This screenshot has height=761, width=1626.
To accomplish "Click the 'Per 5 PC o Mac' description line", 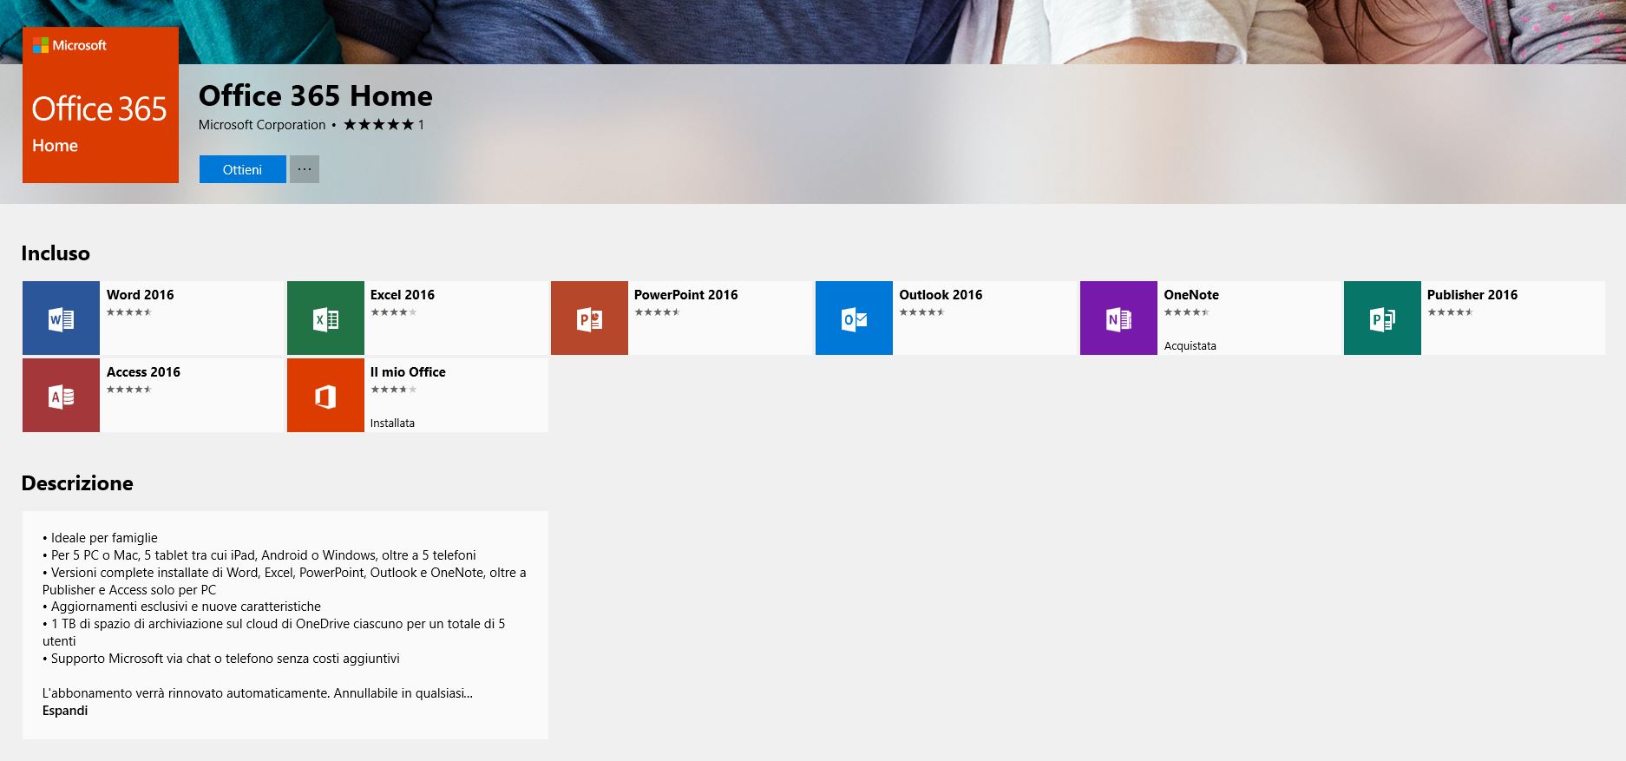I will (x=259, y=555).
